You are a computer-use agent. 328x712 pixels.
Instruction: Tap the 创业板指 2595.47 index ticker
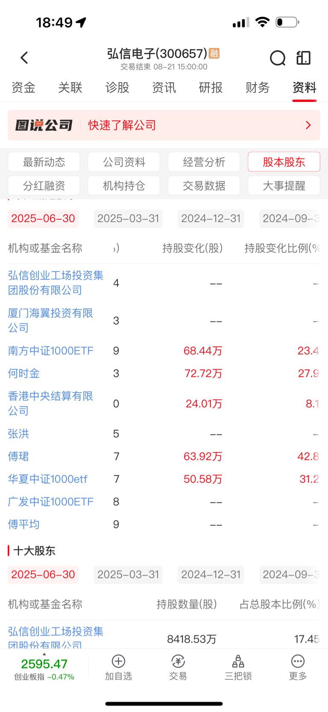(44, 669)
